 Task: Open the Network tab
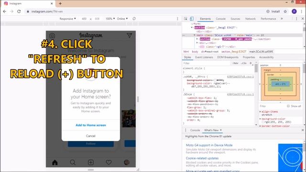pos(250,19)
